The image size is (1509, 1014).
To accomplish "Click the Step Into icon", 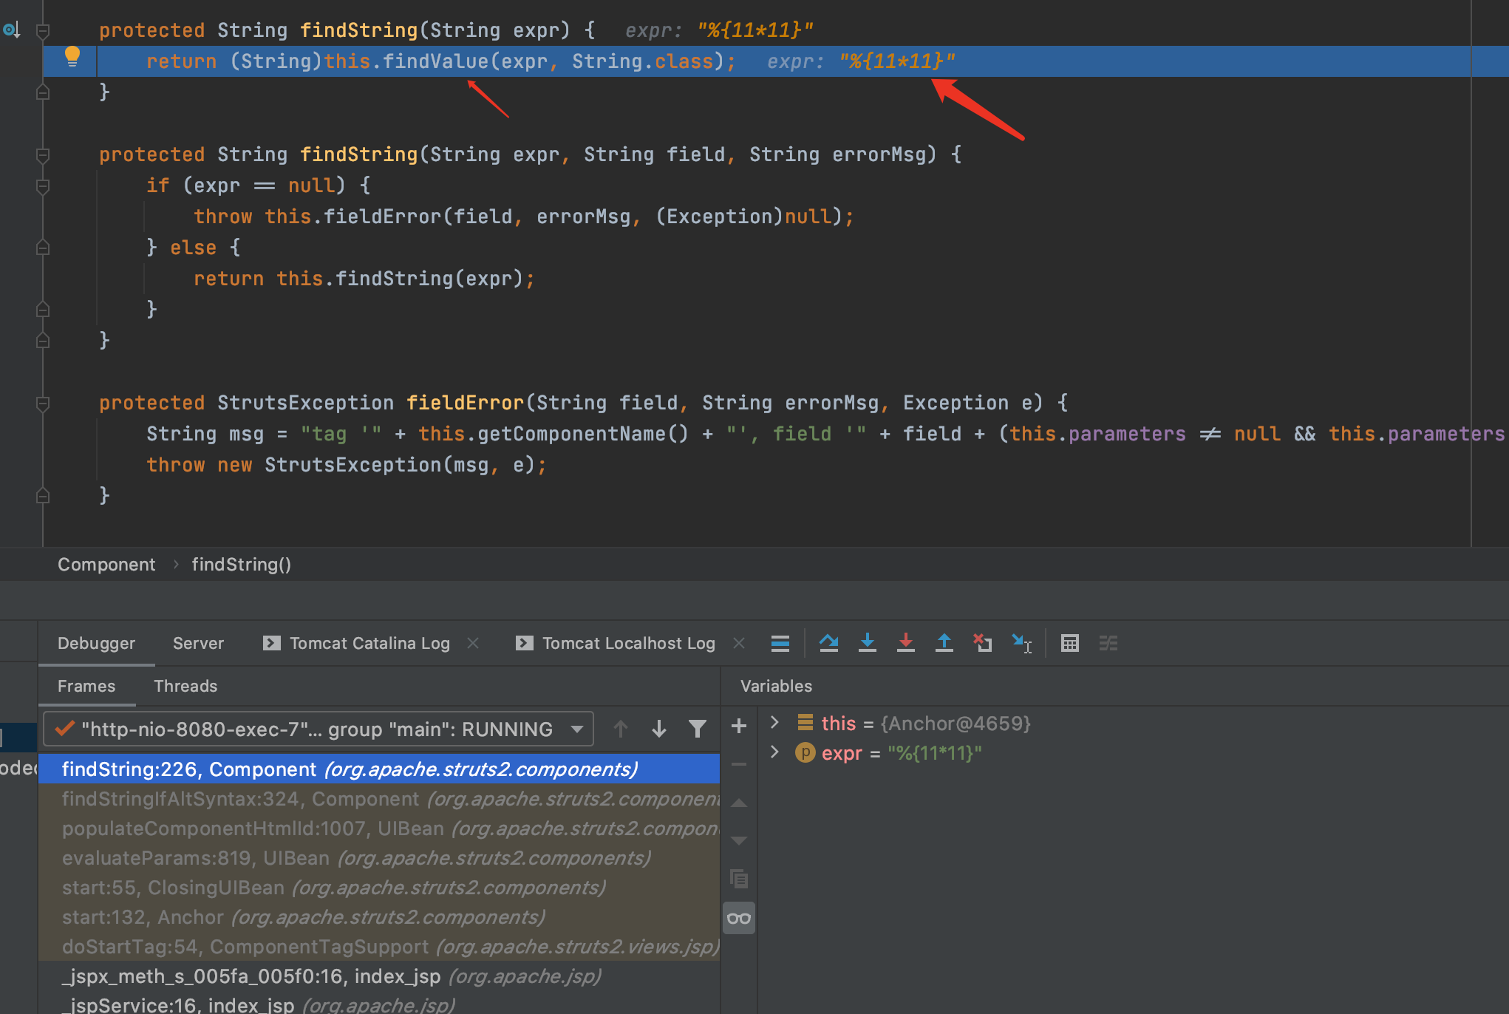I will (x=868, y=643).
